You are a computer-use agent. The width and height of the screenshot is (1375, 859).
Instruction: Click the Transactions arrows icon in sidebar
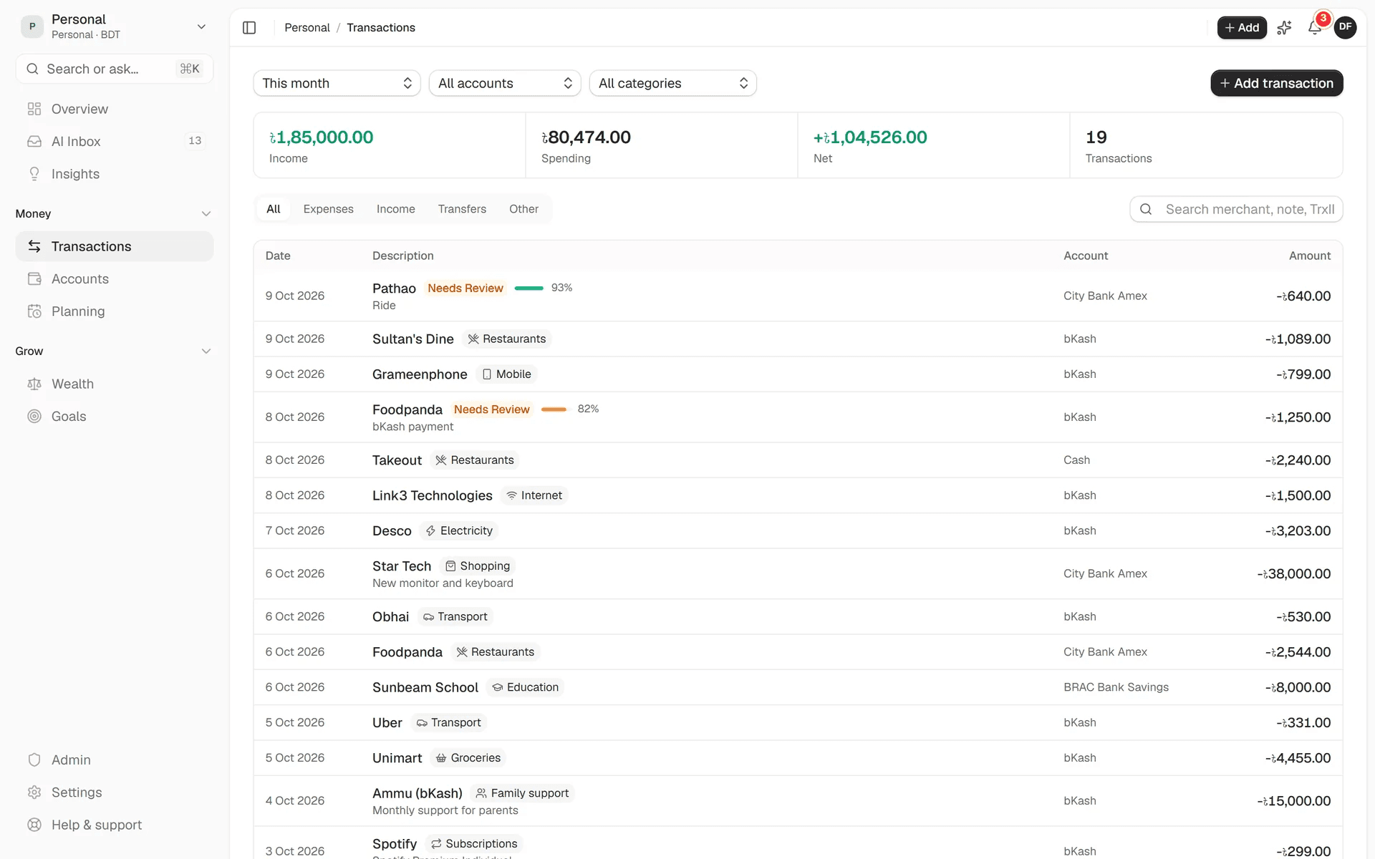point(34,246)
